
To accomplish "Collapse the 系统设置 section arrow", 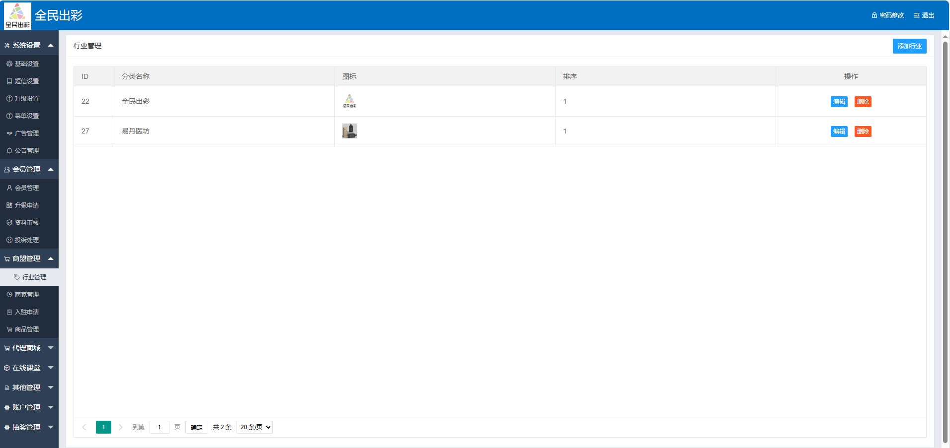I will [x=51, y=45].
